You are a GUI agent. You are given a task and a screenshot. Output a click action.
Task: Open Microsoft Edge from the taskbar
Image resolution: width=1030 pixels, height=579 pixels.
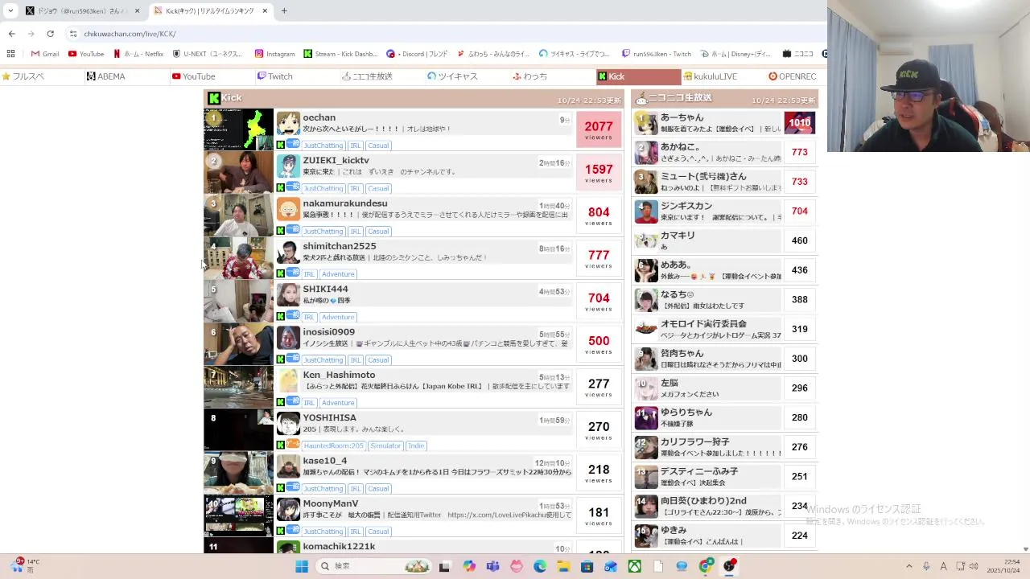540,566
